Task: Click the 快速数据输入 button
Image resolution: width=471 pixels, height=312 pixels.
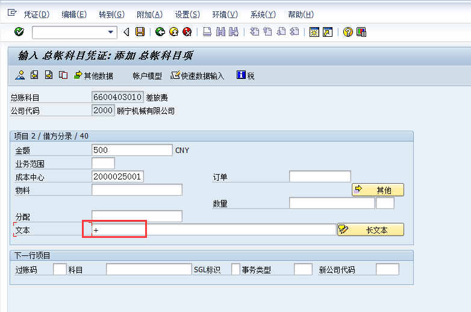Action: 198,76
